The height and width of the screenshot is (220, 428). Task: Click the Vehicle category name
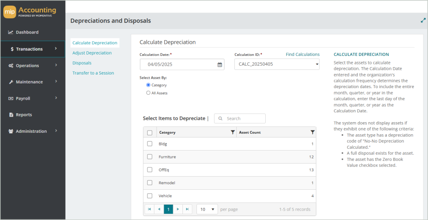click(165, 196)
